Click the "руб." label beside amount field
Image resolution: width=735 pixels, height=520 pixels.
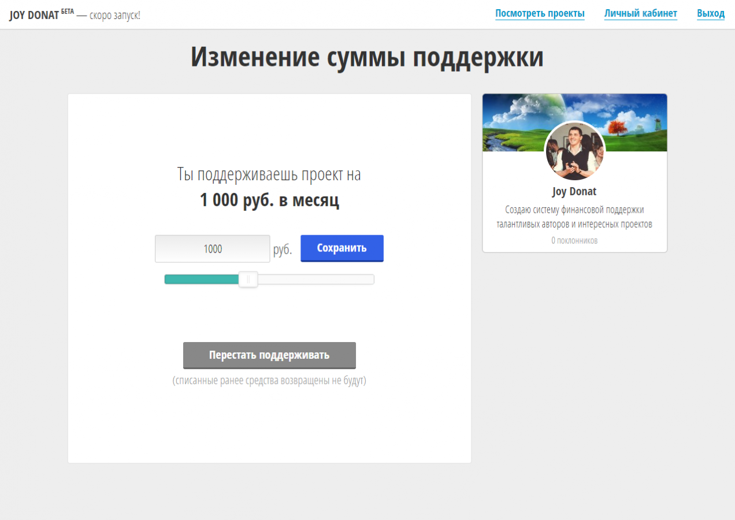[x=283, y=250]
